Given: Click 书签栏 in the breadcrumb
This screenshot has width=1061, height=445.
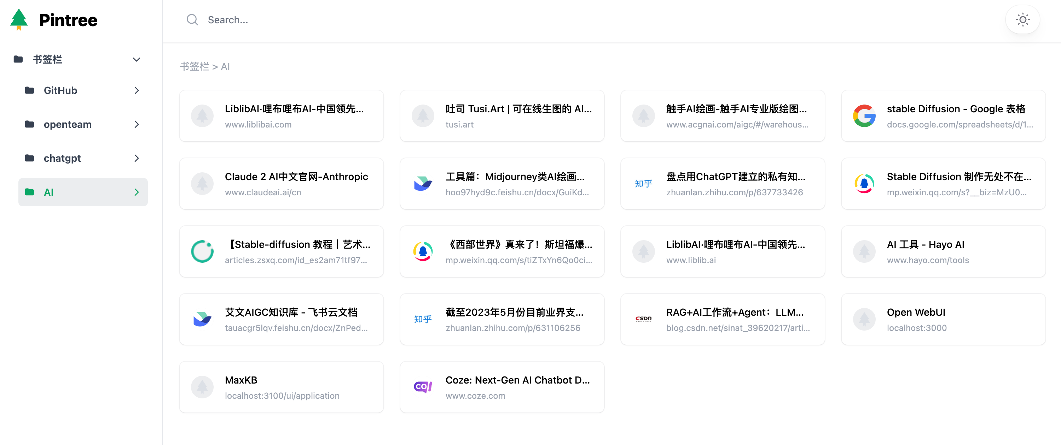Looking at the screenshot, I should pyautogui.click(x=195, y=67).
